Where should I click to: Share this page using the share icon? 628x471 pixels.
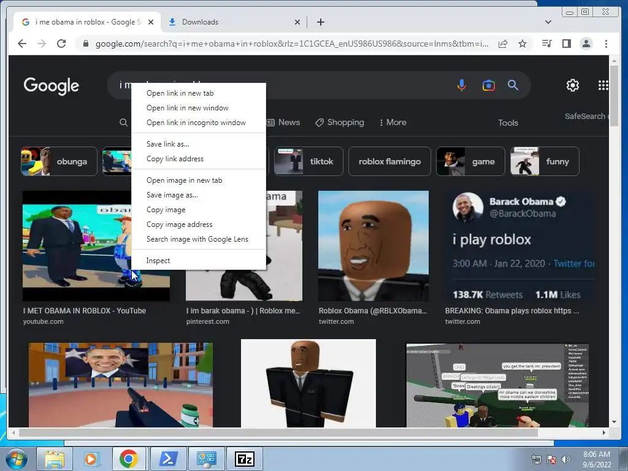click(503, 44)
